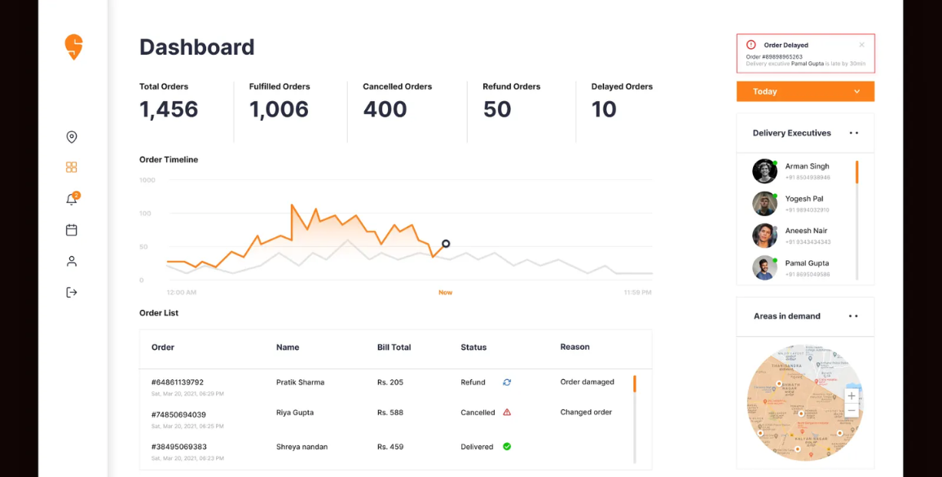Click the Swiggy logo in sidebar
942x477 pixels.
73,47
